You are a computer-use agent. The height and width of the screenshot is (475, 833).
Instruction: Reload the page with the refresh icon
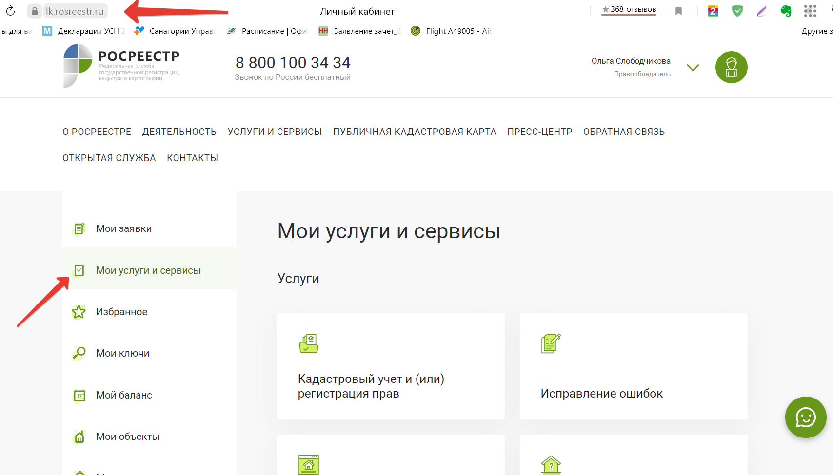[10, 11]
